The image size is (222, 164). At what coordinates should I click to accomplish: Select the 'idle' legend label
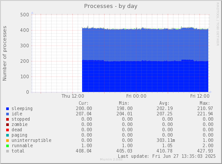[x=17, y=114]
